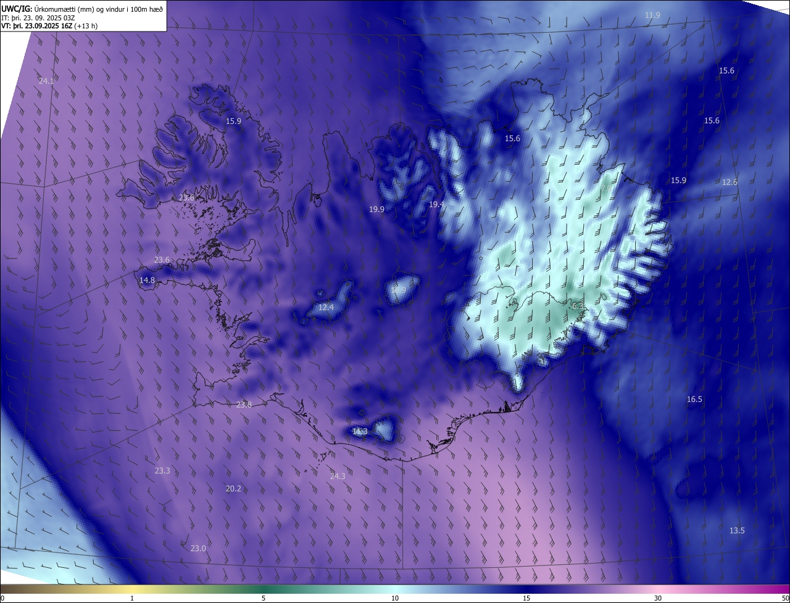Click the 12.6 value on the map

(730, 182)
